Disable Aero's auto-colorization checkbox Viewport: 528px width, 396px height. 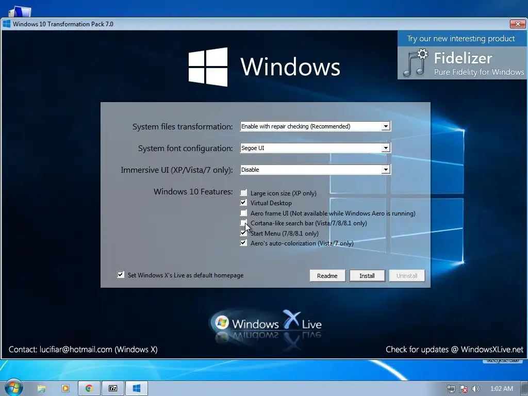pos(243,243)
